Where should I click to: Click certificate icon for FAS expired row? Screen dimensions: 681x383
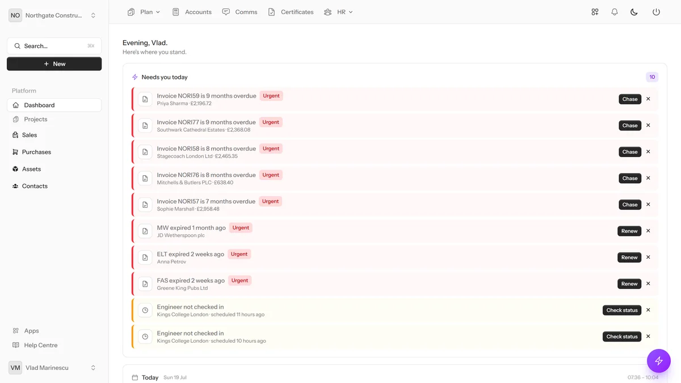(x=145, y=284)
